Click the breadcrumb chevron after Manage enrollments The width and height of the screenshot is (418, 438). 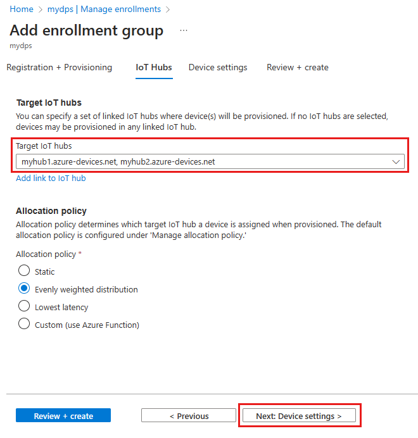click(167, 9)
